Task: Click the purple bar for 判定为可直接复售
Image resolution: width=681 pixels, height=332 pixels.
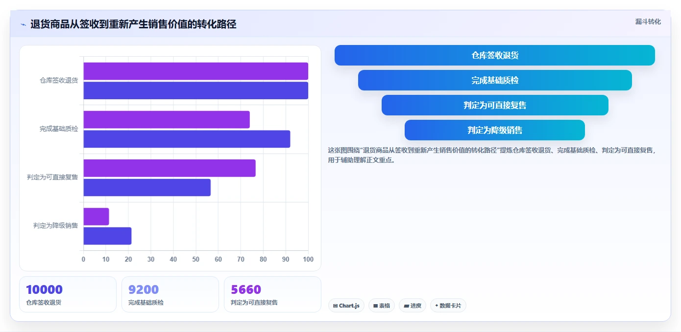Action: tap(170, 168)
